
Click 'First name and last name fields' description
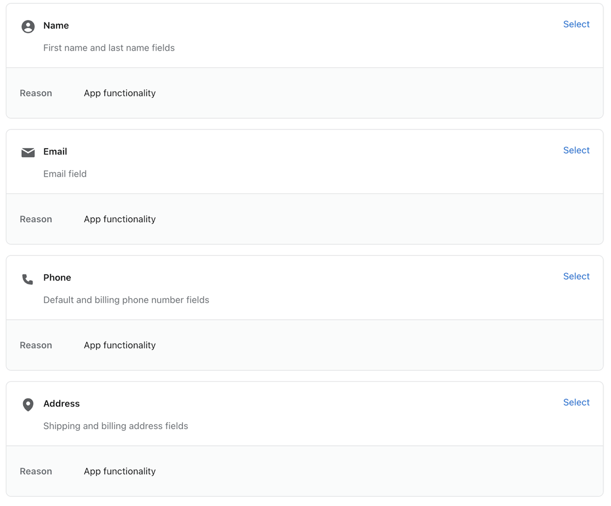pyautogui.click(x=109, y=48)
